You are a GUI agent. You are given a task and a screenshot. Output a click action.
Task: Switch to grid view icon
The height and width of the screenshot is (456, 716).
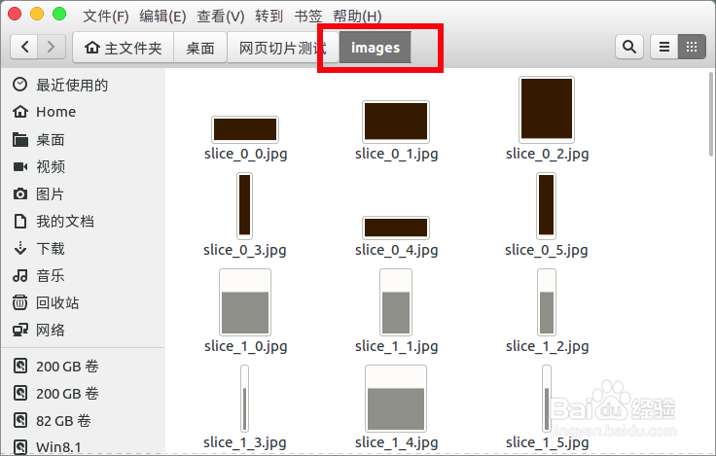(x=692, y=47)
